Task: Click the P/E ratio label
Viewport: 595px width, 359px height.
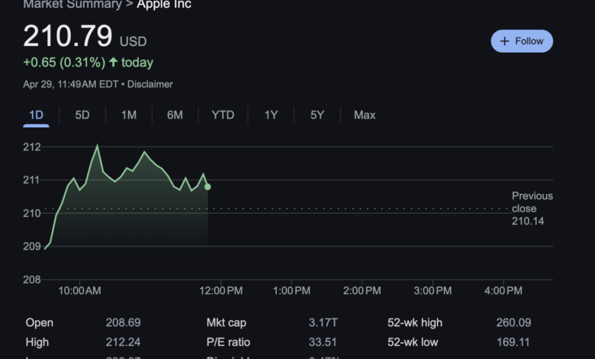Action: 228,342
